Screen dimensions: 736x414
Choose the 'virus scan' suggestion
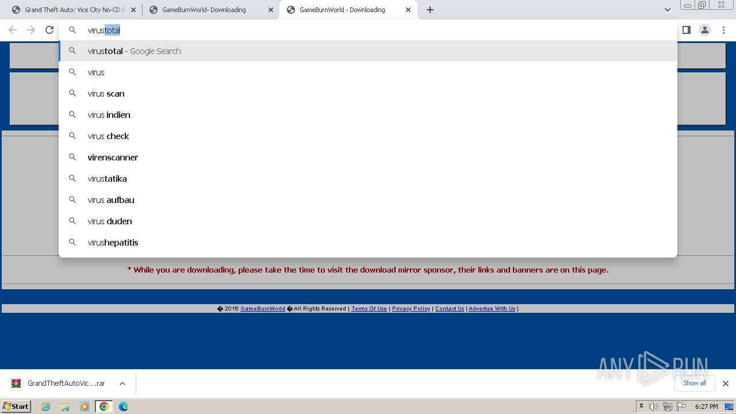click(x=368, y=94)
